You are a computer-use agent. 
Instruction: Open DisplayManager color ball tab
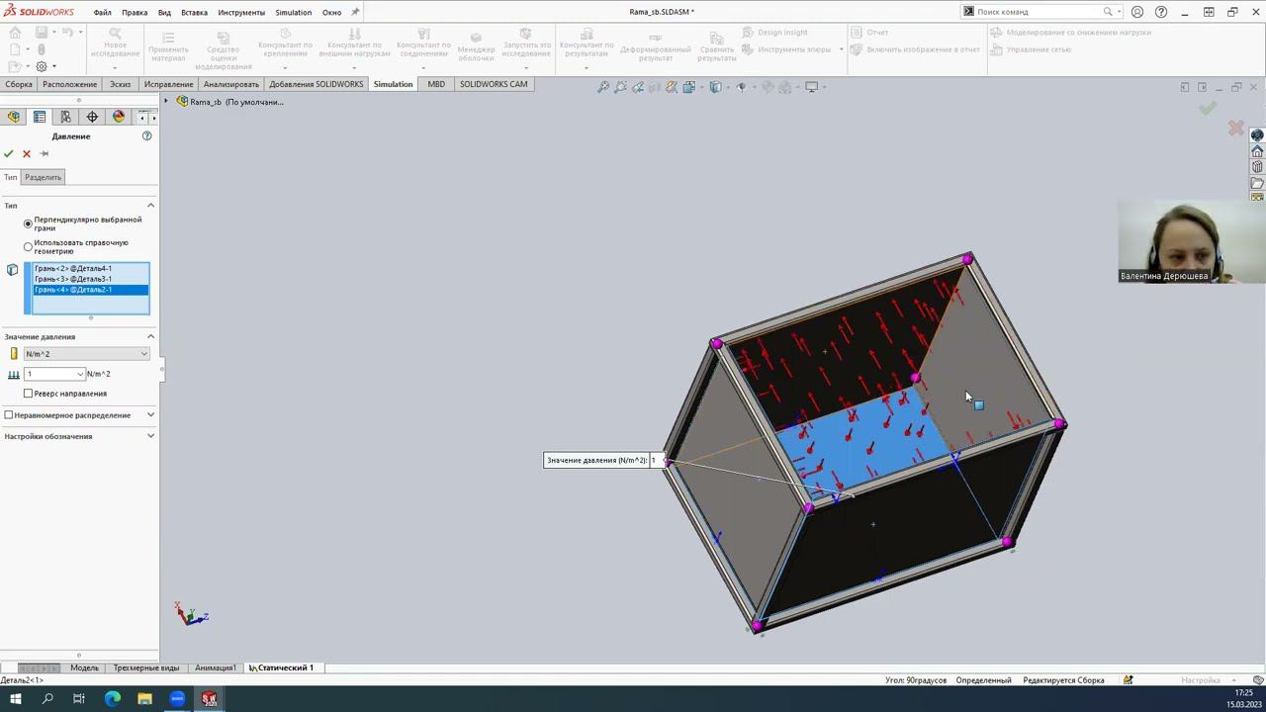point(119,117)
